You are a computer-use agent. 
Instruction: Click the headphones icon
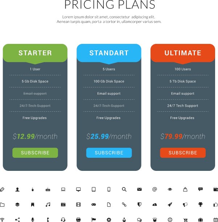point(63,219)
